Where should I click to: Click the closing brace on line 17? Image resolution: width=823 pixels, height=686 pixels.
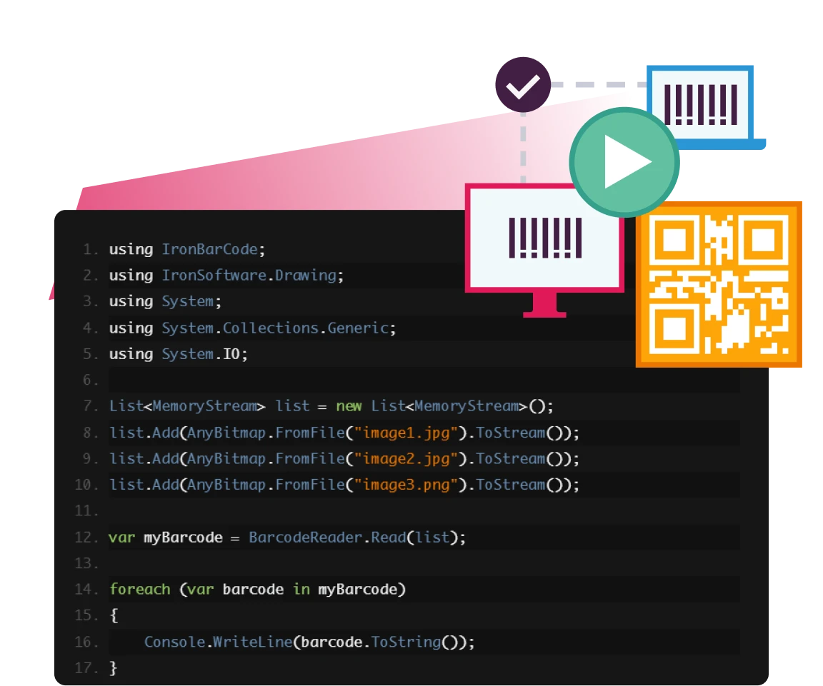tap(114, 667)
